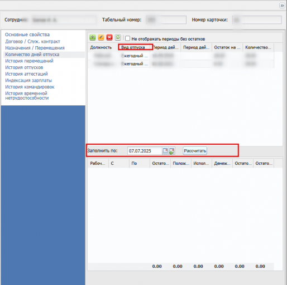Image resolution: width=287 pixels, height=285 pixels.
Task: Click the Остаток на column header
Action: (227, 47)
